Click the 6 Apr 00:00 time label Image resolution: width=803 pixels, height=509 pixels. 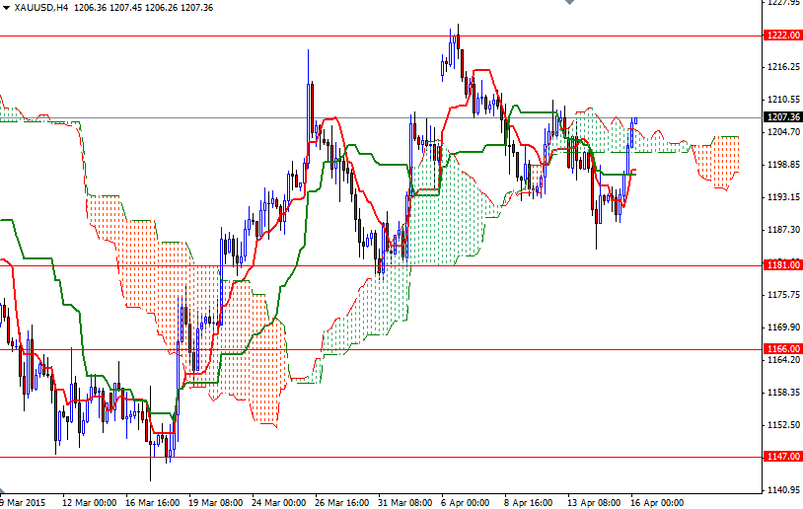coord(466,501)
